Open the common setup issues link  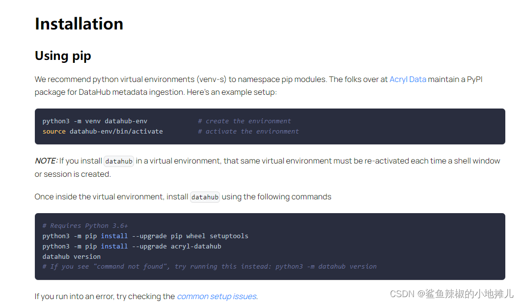217,296
